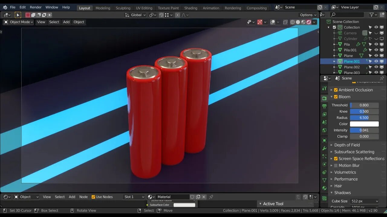This screenshot has height=217, width=387.
Task: Activate the select box tool icon
Action: coord(18,15)
